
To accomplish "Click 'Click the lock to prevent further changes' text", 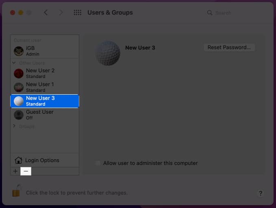I will [76, 193].
